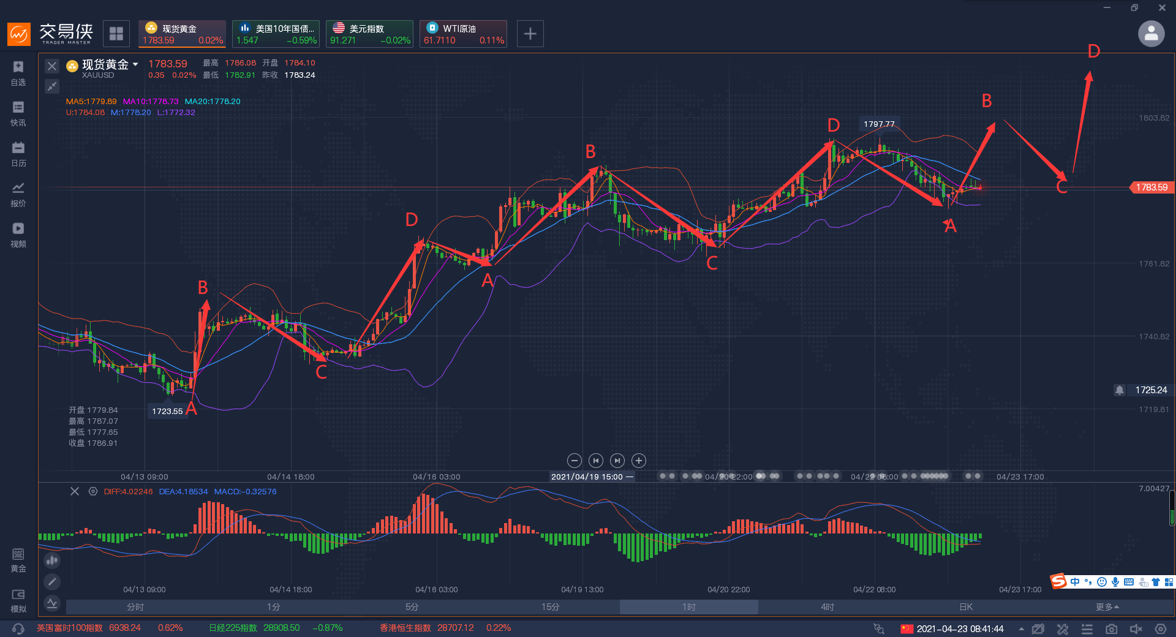Toggle Sogou 中 Chinese input mode
Image resolution: width=1176 pixels, height=637 pixels.
click(x=1075, y=582)
